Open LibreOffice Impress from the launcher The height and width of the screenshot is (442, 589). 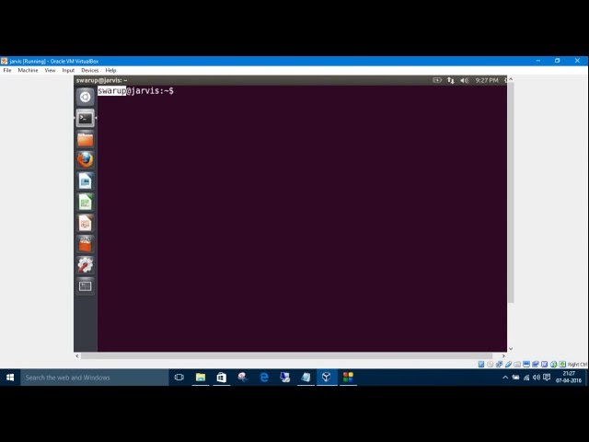point(86,224)
